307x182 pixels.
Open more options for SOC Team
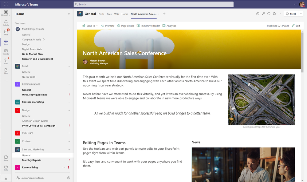69,133
